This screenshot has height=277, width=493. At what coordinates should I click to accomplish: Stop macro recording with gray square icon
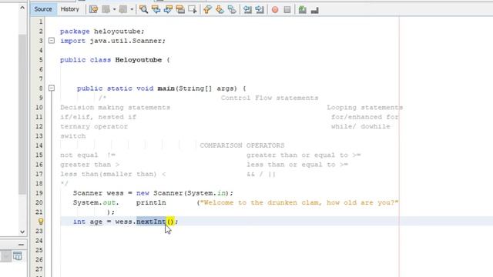click(x=287, y=10)
